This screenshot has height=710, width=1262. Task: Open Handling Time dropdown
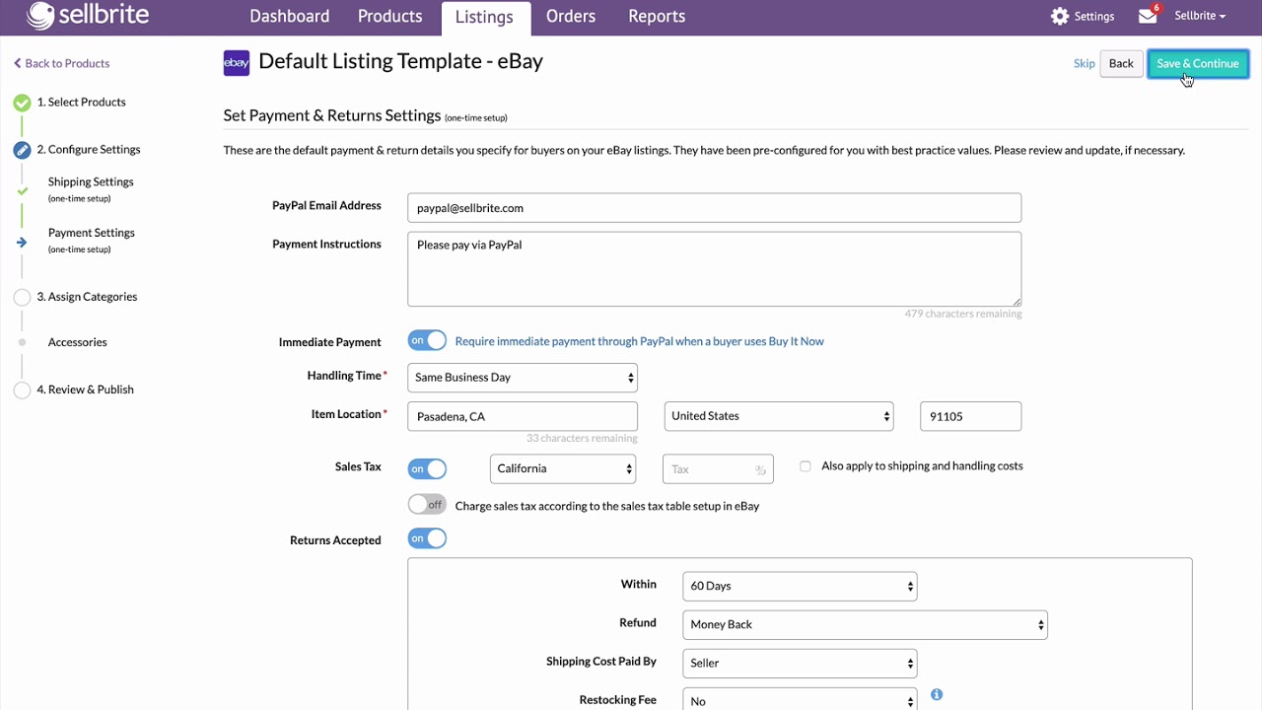click(x=523, y=378)
